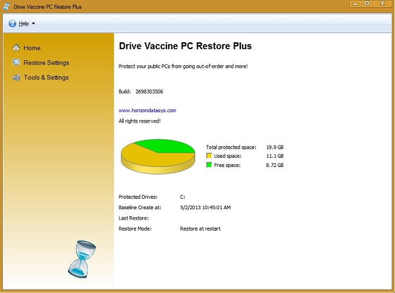
Task: Close the Drive Vaccine window
Action: point(382,4)
